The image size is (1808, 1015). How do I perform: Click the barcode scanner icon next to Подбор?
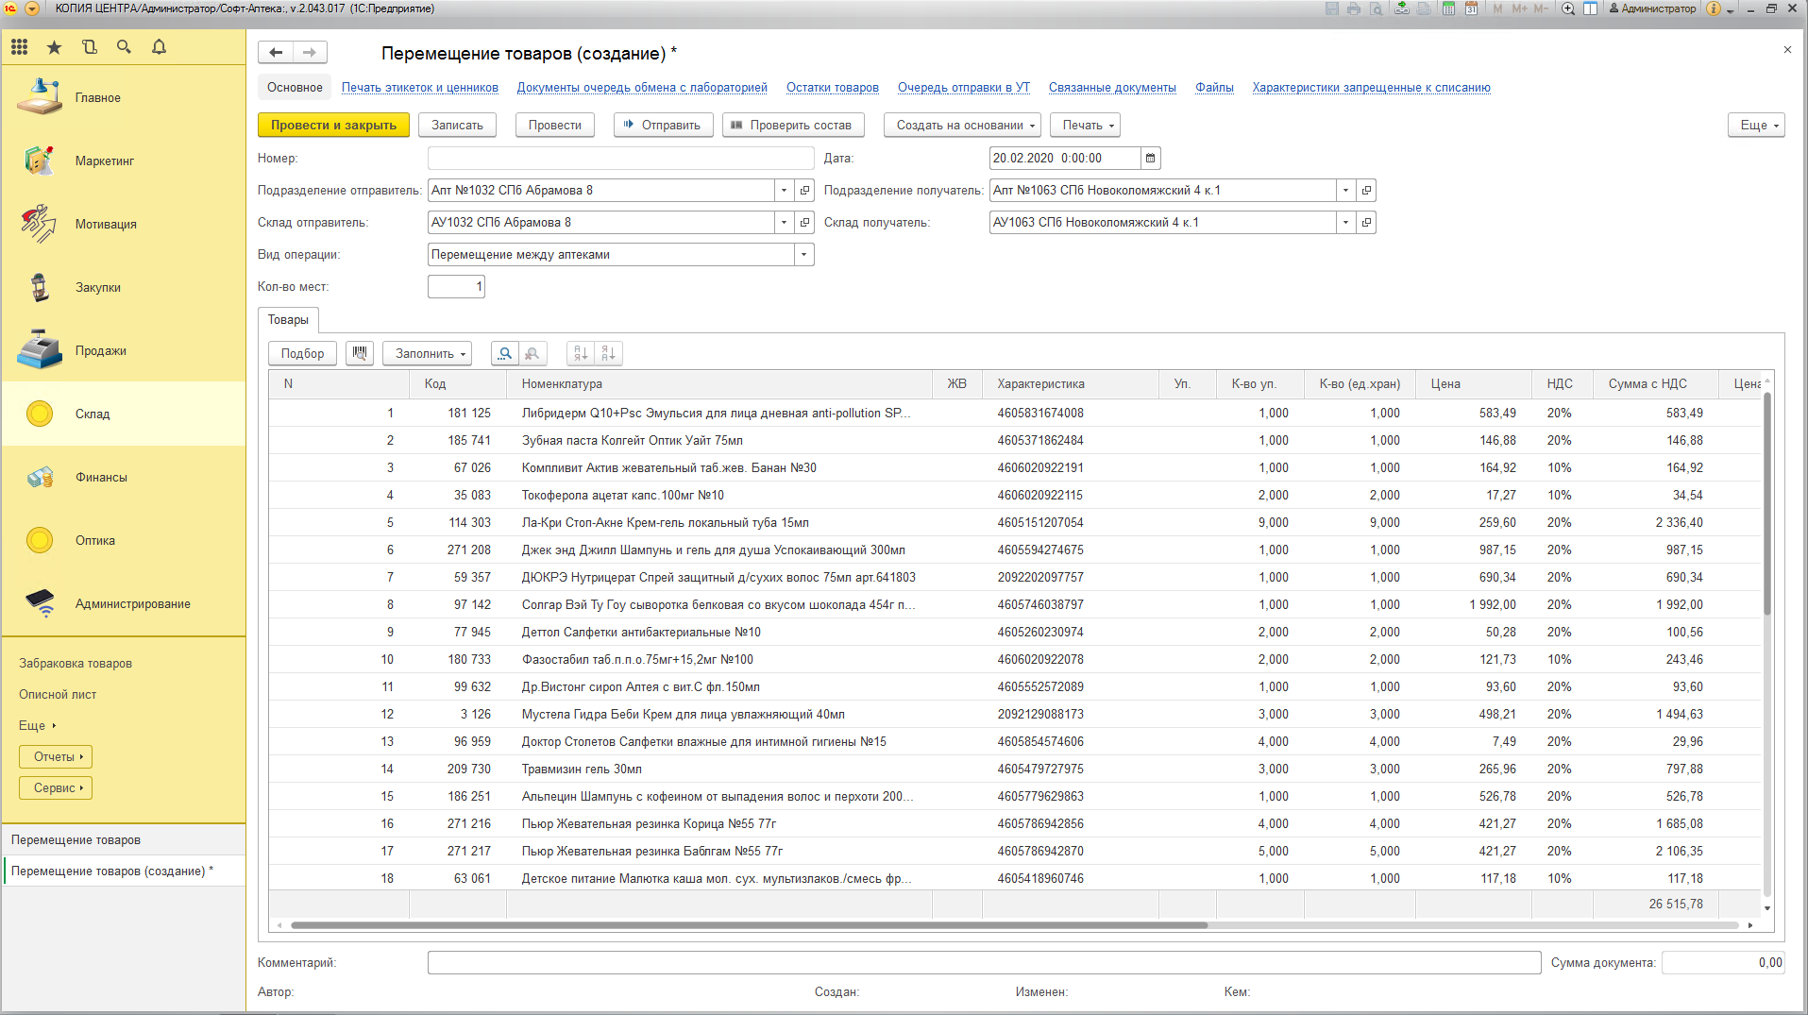click(x=359, y=353)
